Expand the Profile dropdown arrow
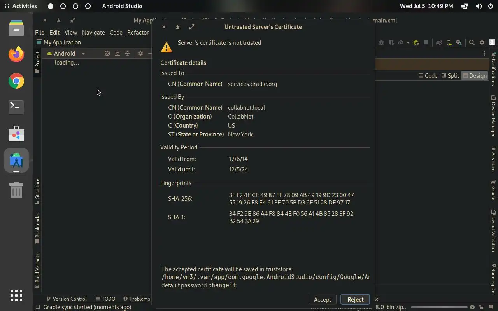The image size is (498, 311). (x=408, y=42)
